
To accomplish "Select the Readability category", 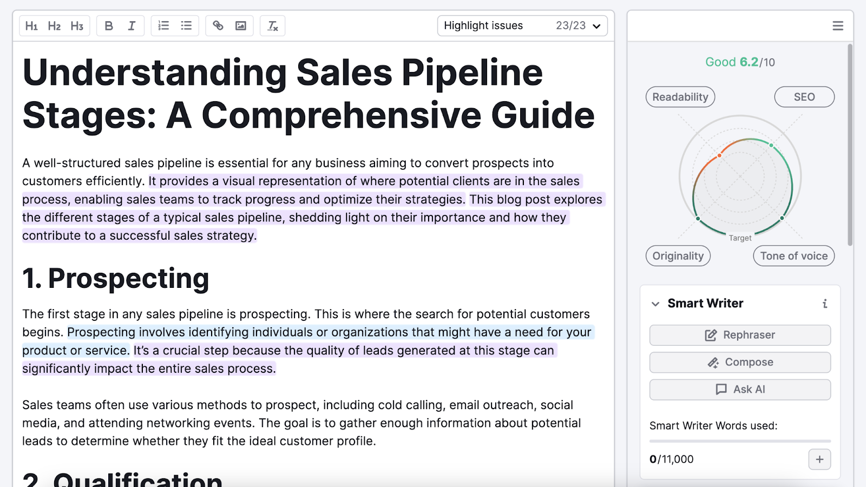I will click(x=680, y=97).
